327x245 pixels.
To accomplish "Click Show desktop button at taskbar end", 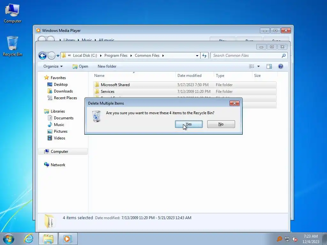I will point(325,239).
